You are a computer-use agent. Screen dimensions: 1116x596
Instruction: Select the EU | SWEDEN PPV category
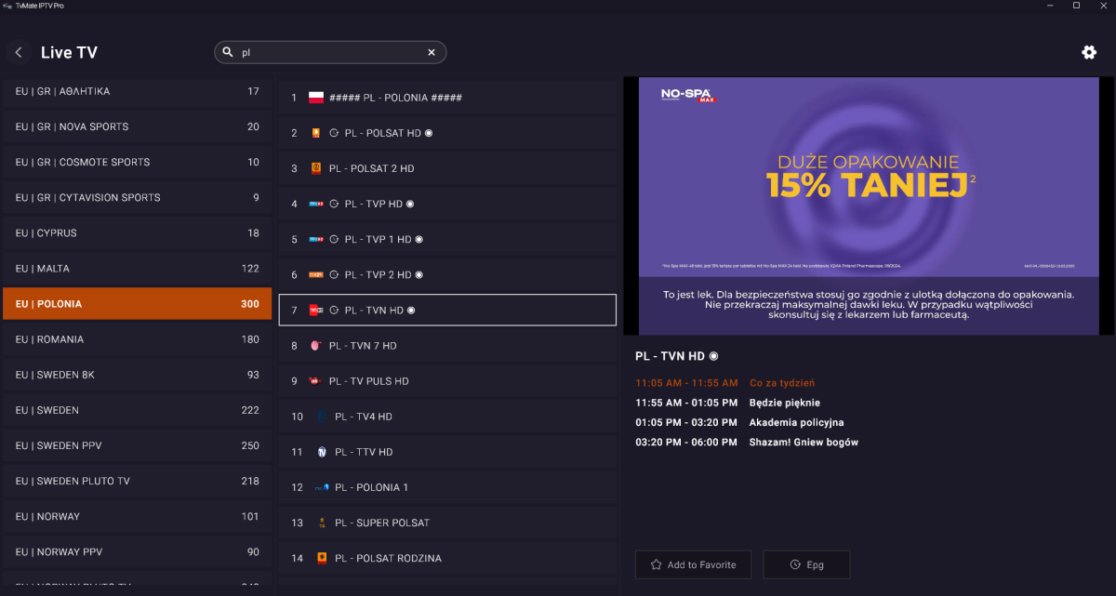(x=138, y=445)
